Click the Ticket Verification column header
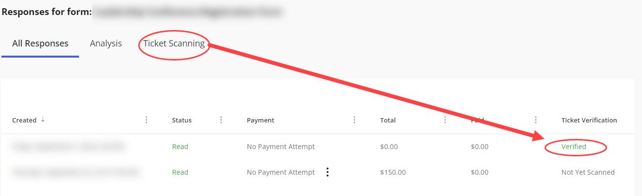The height and width of the screenshot is (196, 642). [589, 120]
